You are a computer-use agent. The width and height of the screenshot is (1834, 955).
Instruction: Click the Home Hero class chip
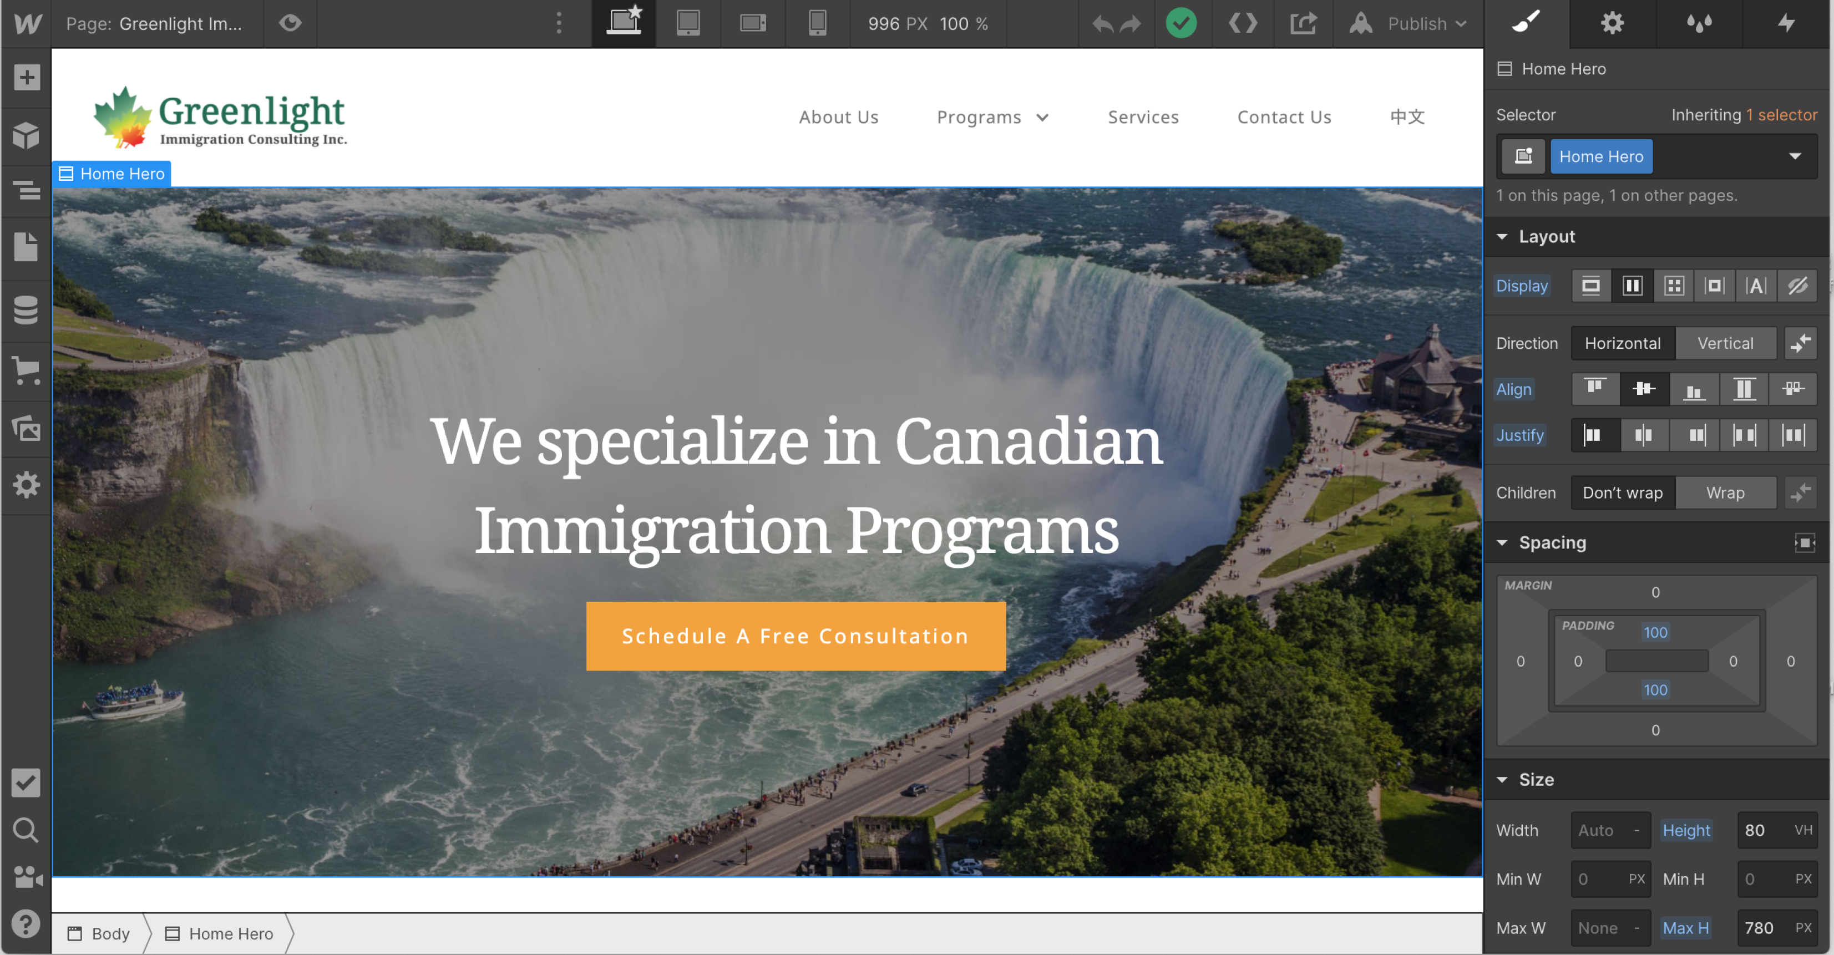point(1601,156)
